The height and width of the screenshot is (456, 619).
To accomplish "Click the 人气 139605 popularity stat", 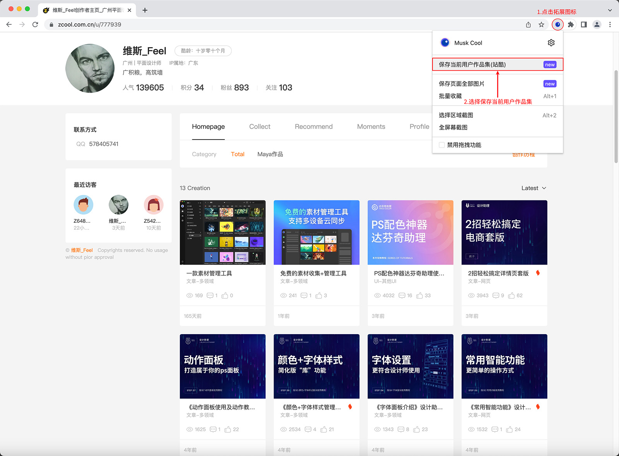I will pyautogui.click(x=143, y=88).
